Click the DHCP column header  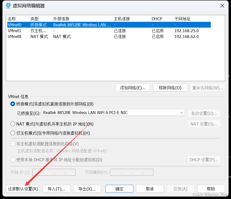162,19
